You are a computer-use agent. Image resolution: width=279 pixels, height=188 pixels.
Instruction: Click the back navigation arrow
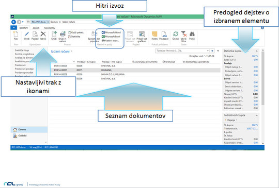click(14, 22)
